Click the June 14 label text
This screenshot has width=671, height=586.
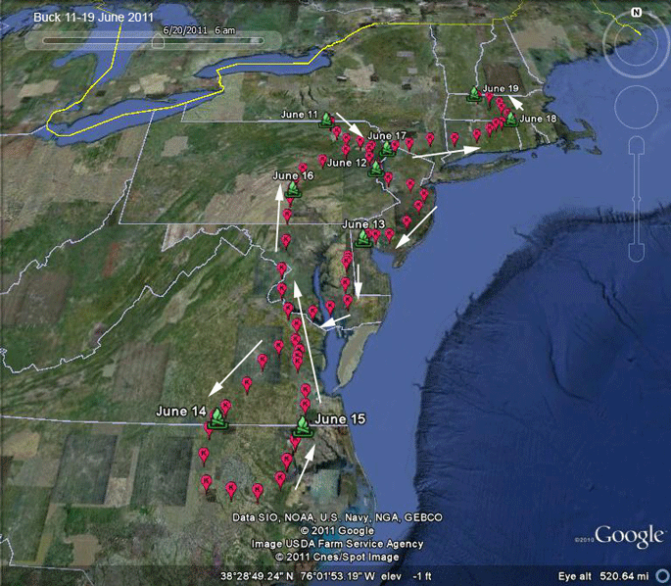point(181,412)
